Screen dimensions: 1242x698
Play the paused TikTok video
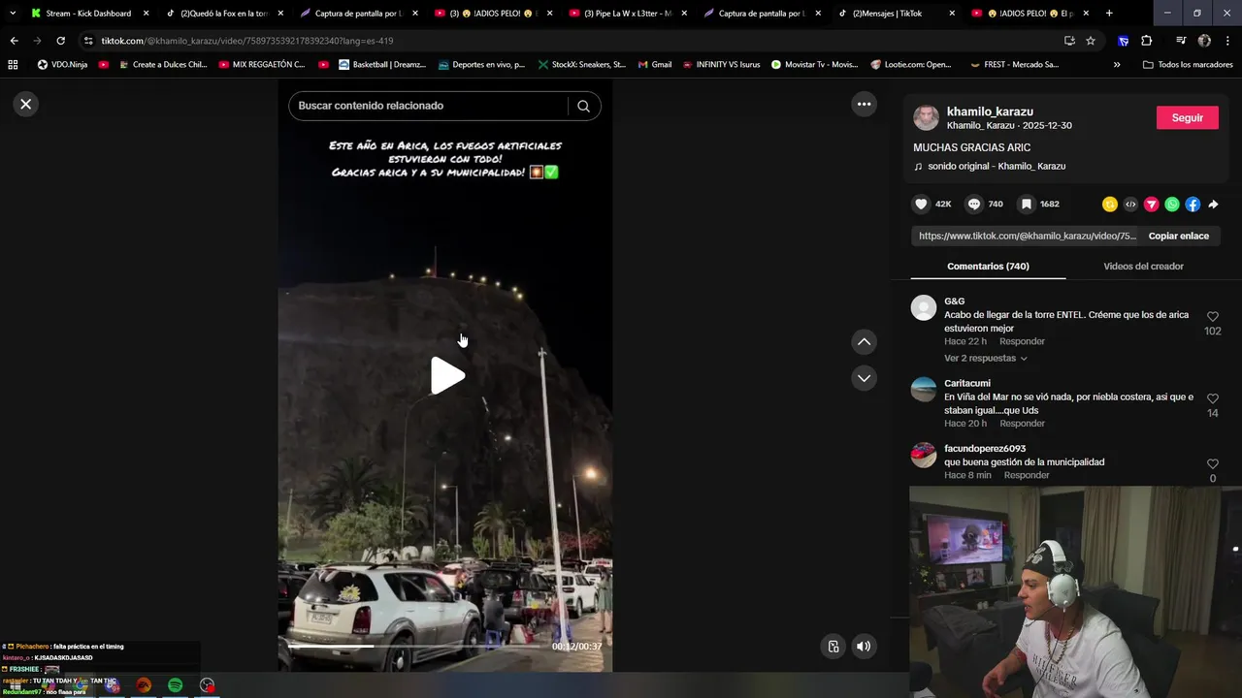446,376
